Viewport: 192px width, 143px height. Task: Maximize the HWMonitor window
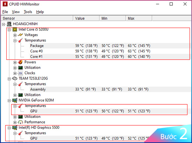(x=171, y=4)
